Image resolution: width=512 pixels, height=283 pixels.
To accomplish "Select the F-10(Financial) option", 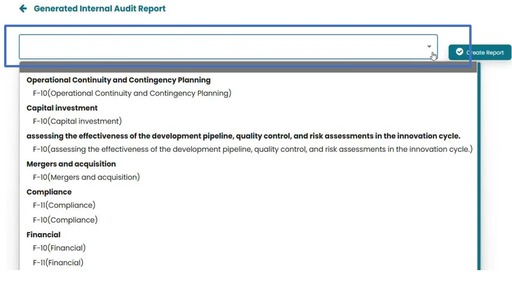I will [x=59, y=248].
